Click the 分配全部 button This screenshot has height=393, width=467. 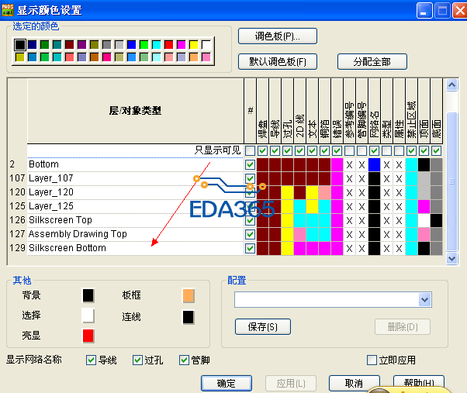coord(372,61)
